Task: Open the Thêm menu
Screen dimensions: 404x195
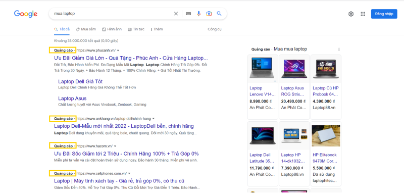Action: pyautogui.click(x=157, y=29)
